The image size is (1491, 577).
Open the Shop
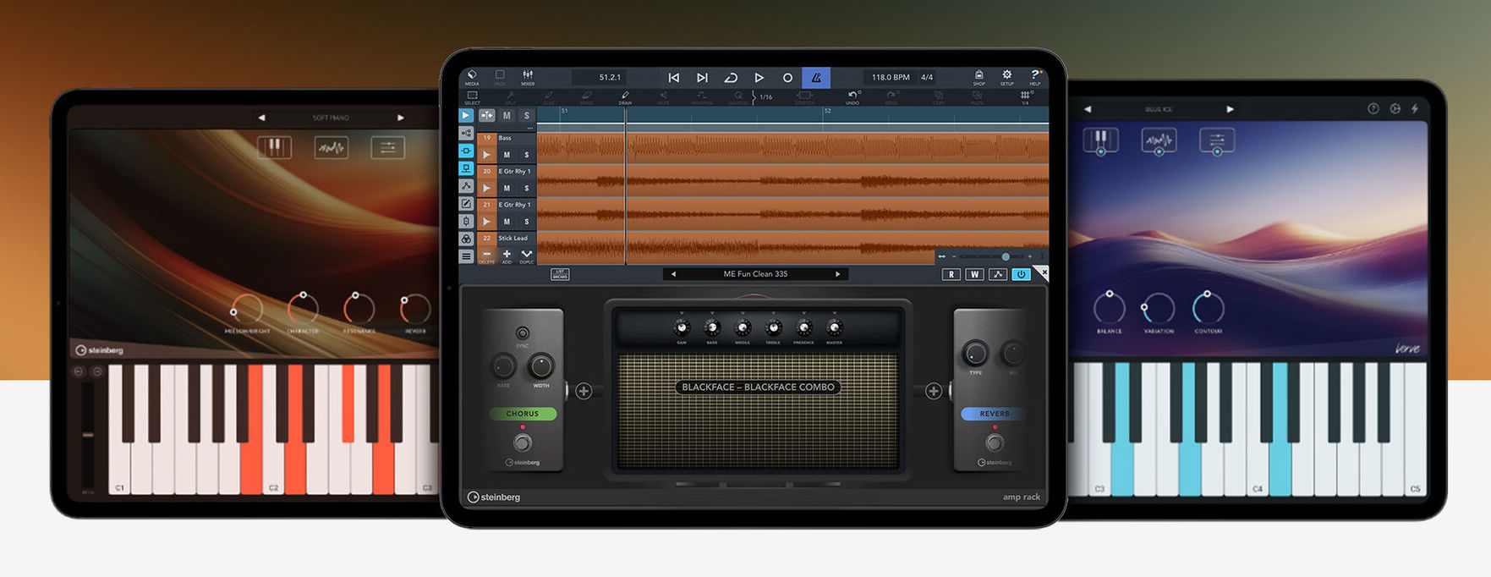click(x=978, y=77)
